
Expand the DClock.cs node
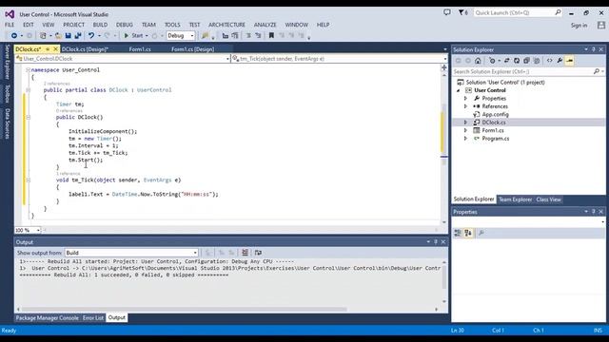465,123
